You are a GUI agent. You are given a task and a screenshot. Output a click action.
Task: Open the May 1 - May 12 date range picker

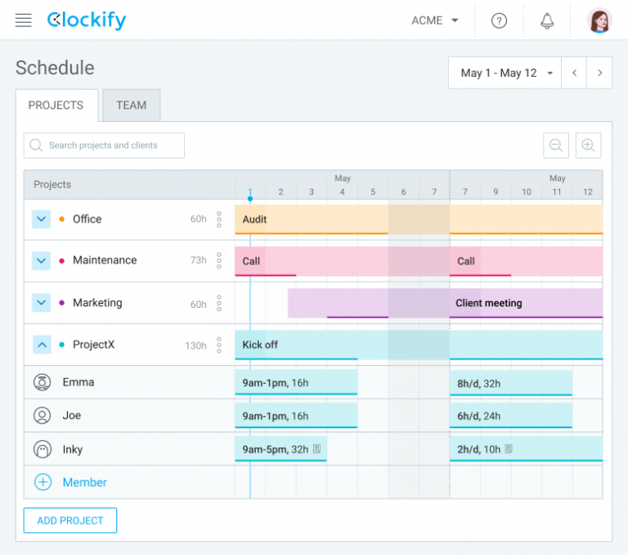(506, 73)
